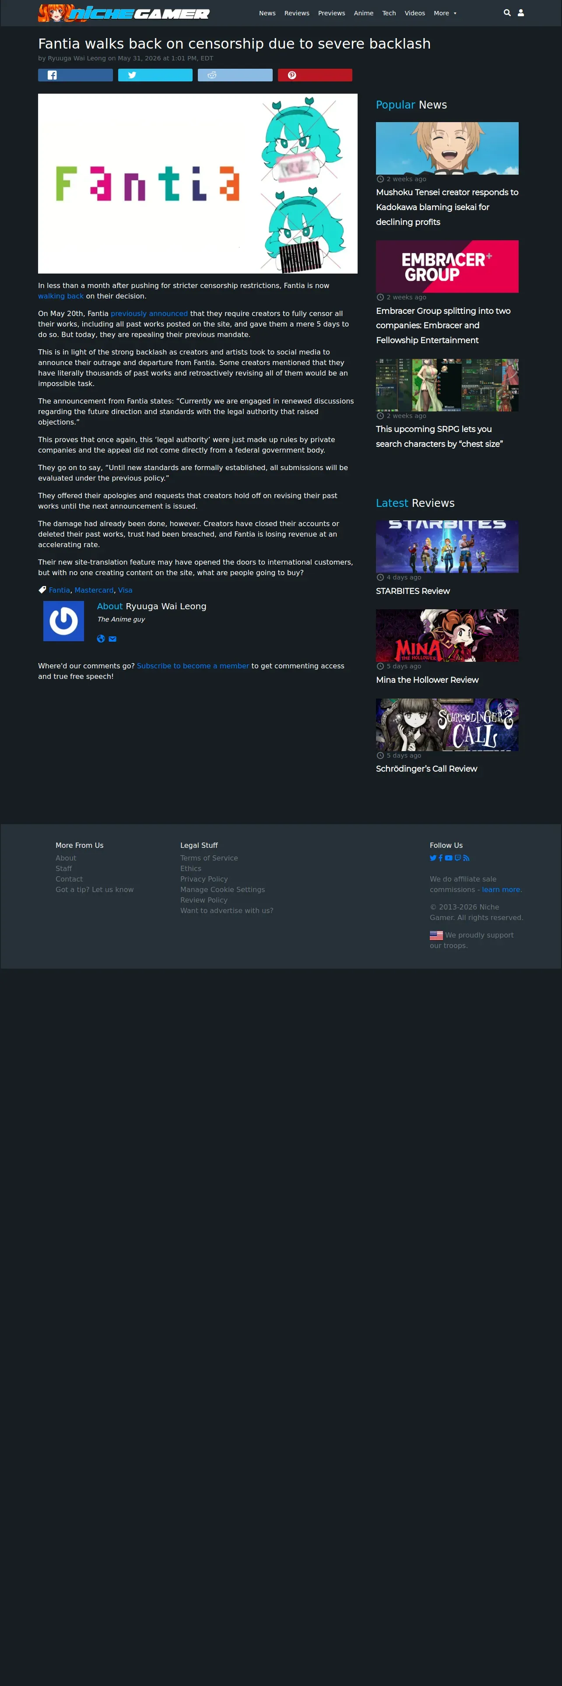562x1686 pixels.
Task: Open the Previews menu item
Action: 332,13
